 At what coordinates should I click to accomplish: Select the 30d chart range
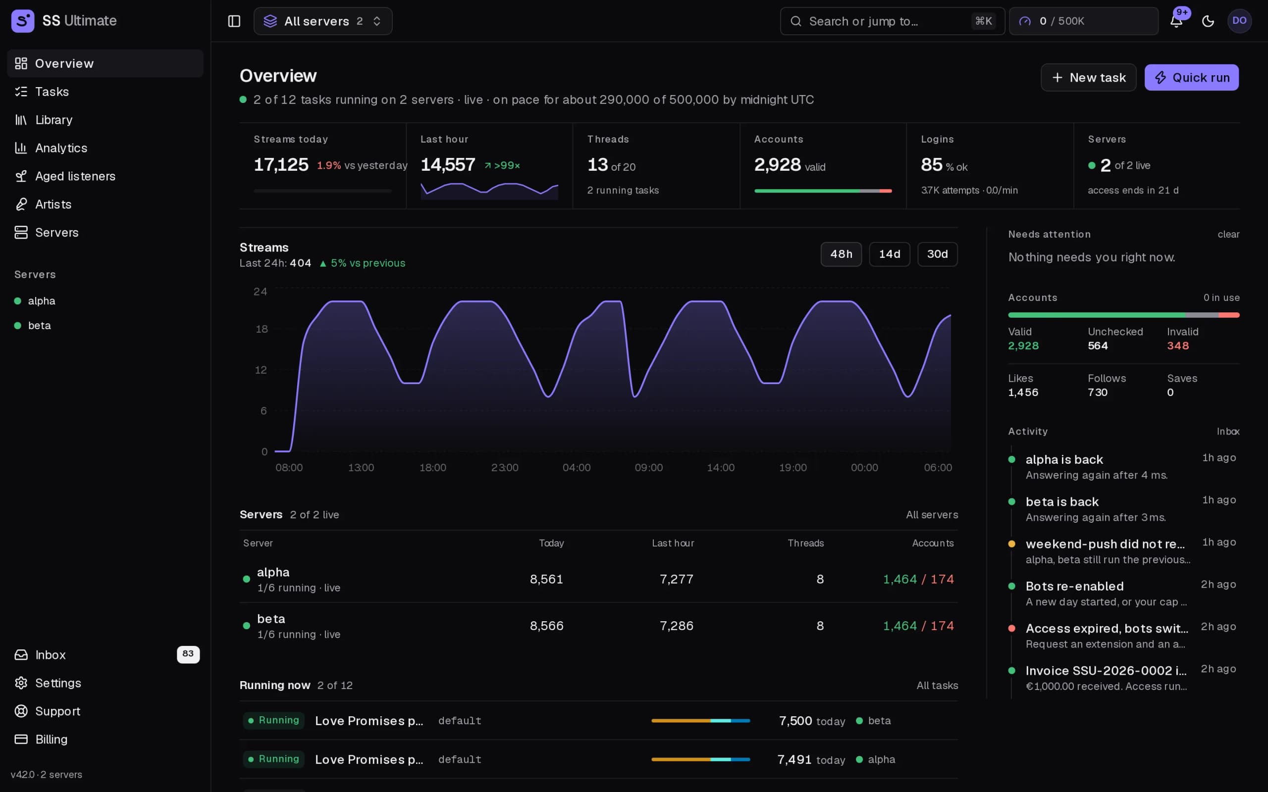(937, 254)
